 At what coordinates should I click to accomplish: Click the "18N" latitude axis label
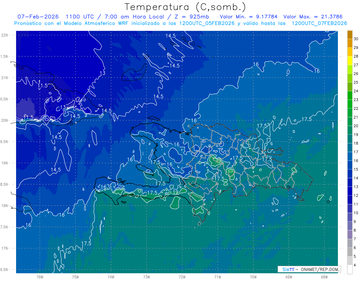(x=4, y=206)
